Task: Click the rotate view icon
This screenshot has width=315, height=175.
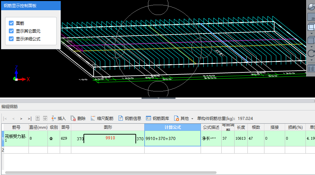Action: (311, 53)
